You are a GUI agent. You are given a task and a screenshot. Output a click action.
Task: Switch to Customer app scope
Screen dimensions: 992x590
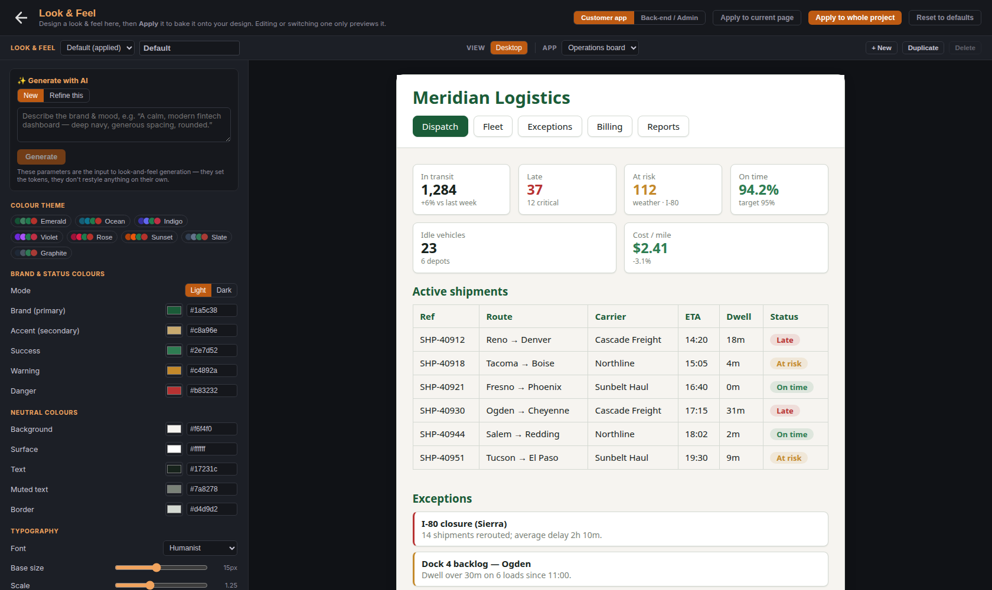click(x=603, y=18)
